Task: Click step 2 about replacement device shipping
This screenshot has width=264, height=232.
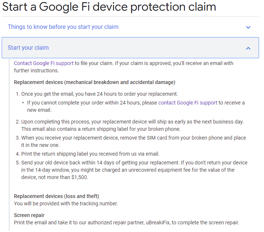Action: coord(132,122)
